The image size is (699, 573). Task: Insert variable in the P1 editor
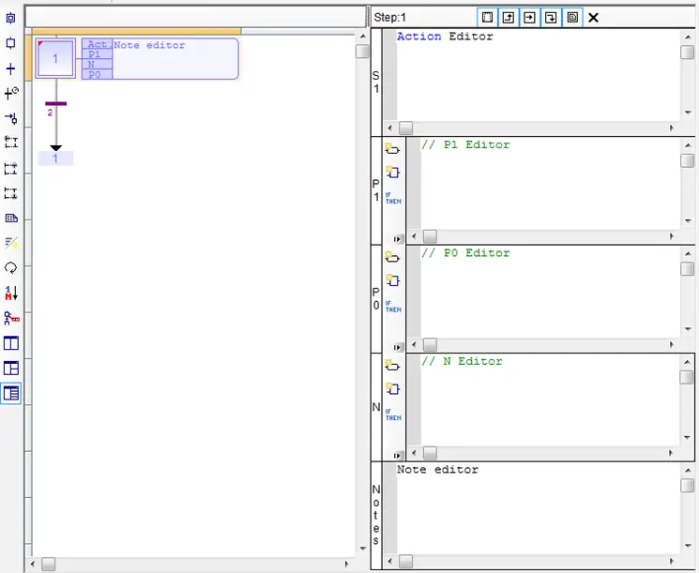click(392, 148)
